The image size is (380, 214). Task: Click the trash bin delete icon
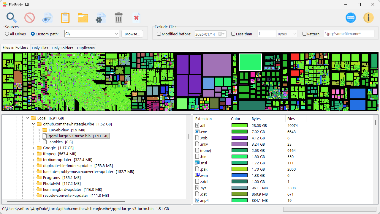tap(118, 18)
